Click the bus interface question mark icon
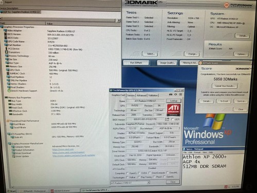This screenshot has width=257, height=193. click(x=179, y=128)
